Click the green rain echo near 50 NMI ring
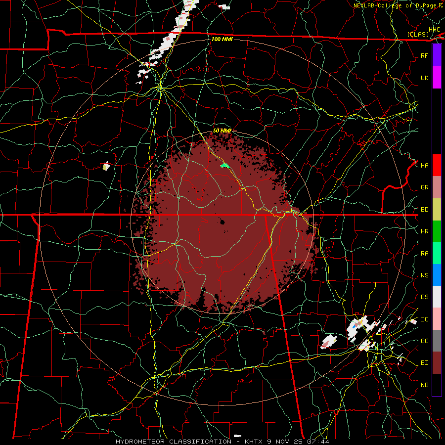This screenshot has width=445, height=445. click(225, 166)
